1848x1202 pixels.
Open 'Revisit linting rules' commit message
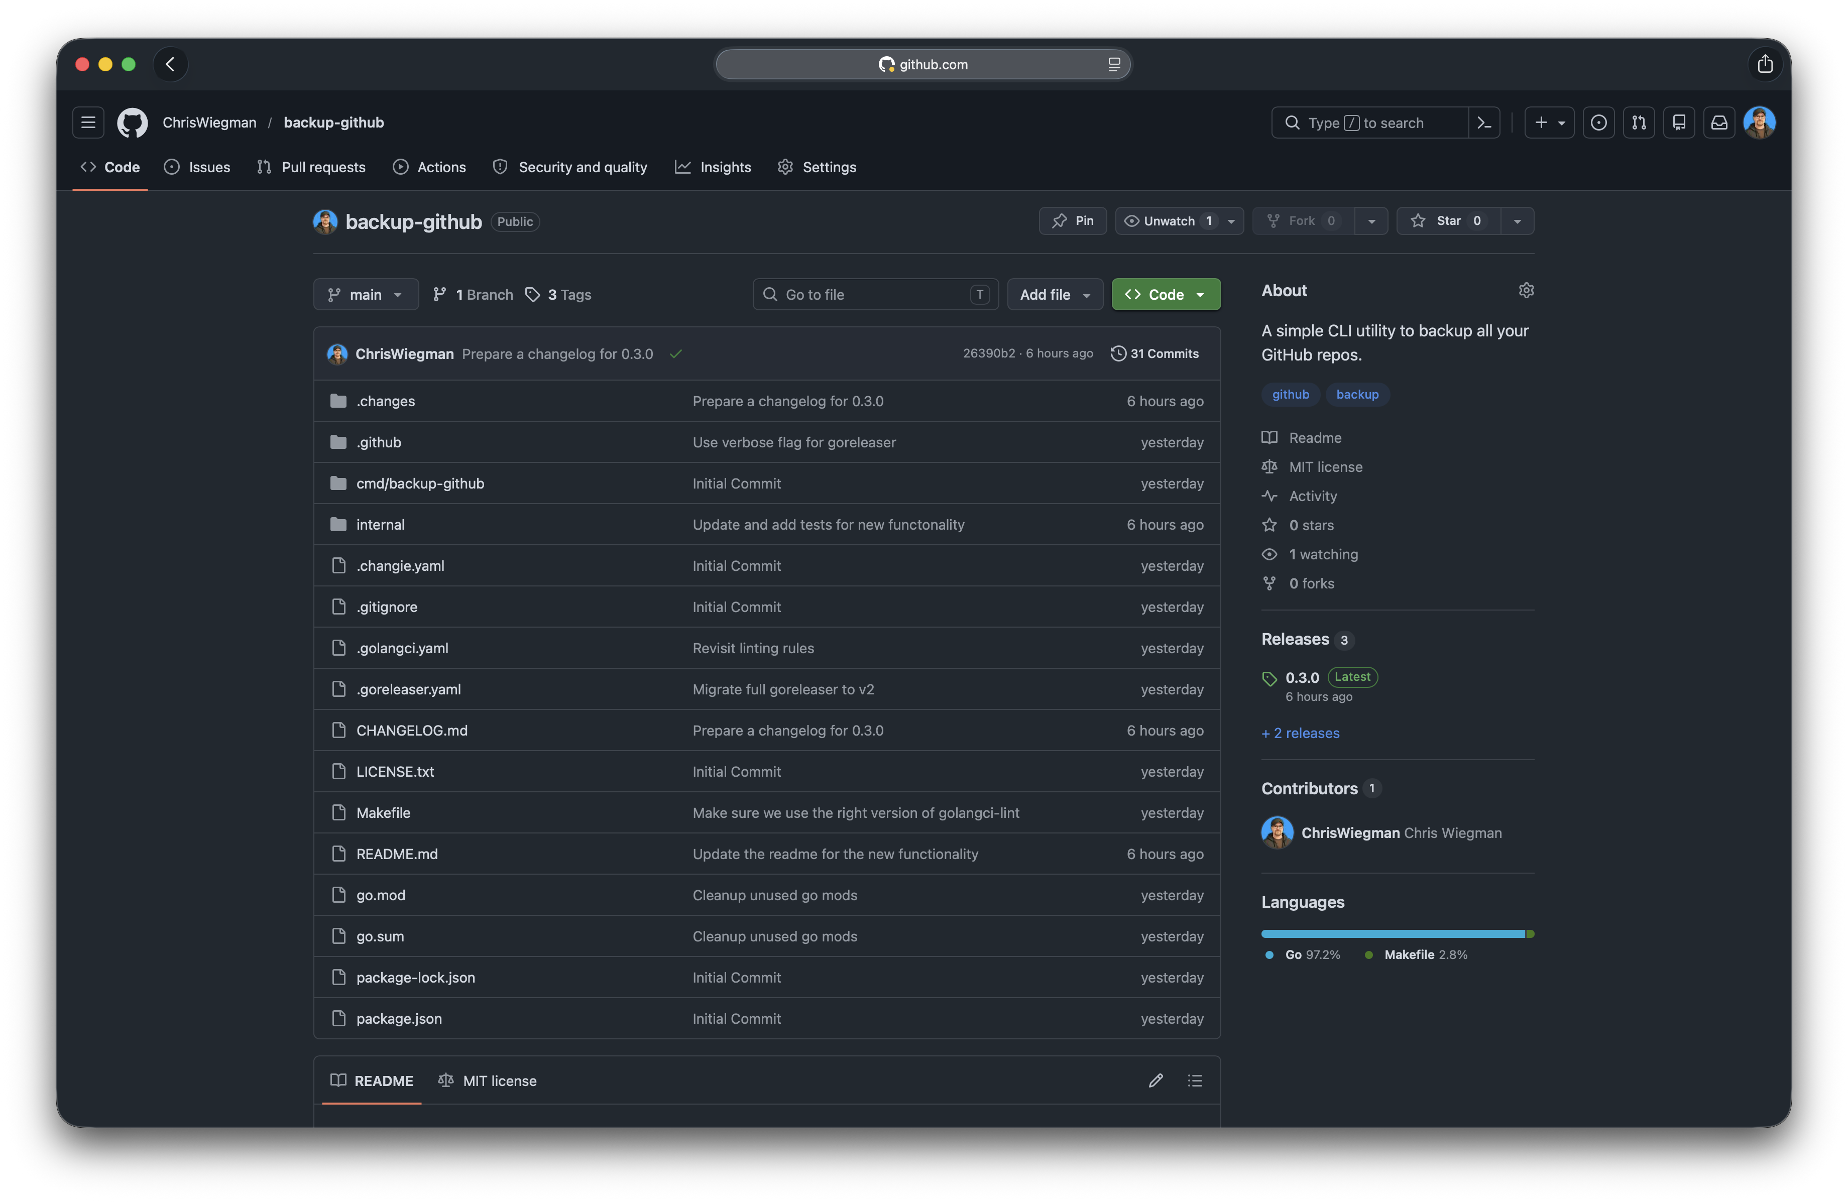[x=753, y=648]
